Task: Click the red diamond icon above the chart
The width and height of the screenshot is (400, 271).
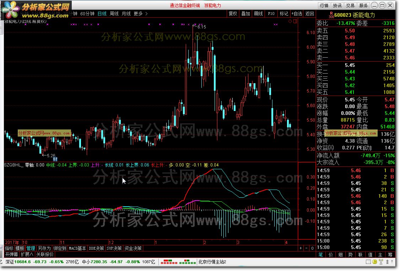Action: 290,21
